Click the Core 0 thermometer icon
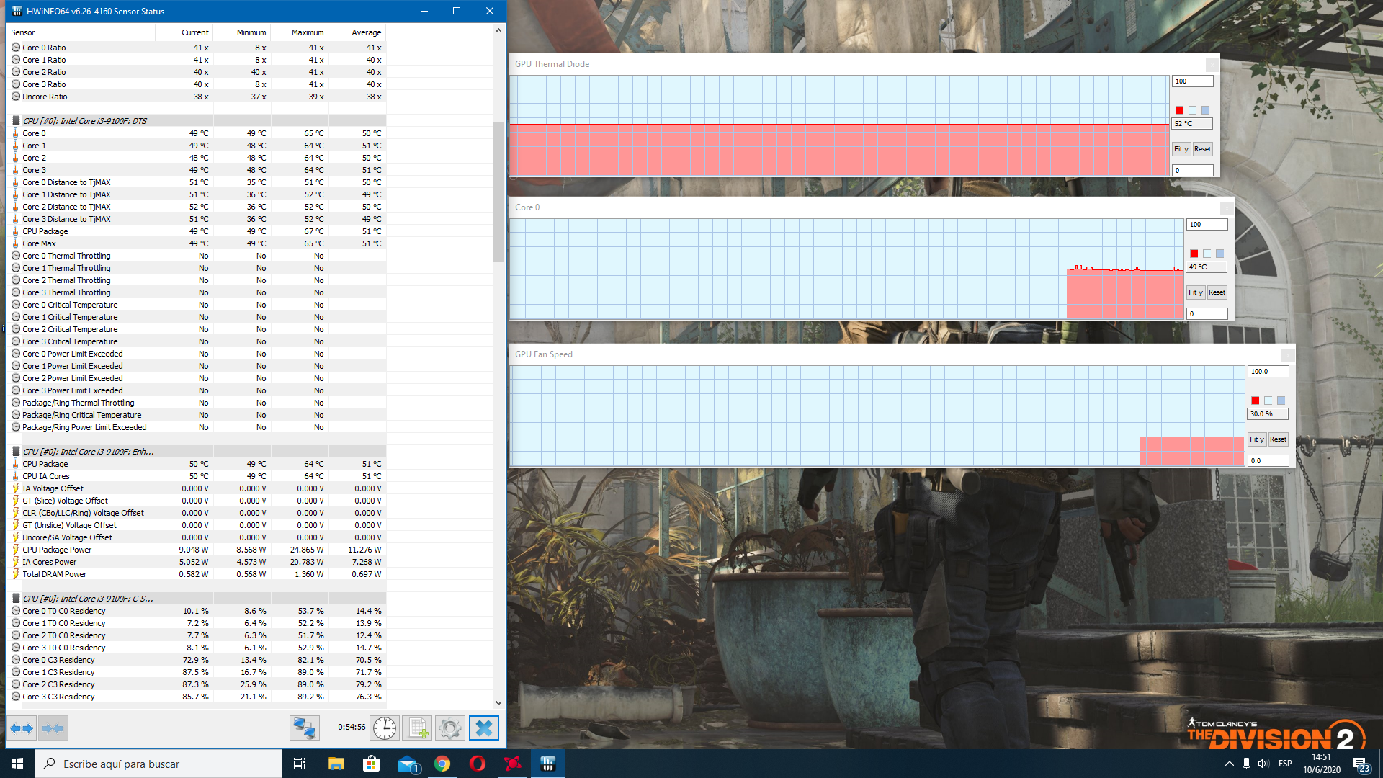The image size is (1383, 778). (x=16, y=133)
